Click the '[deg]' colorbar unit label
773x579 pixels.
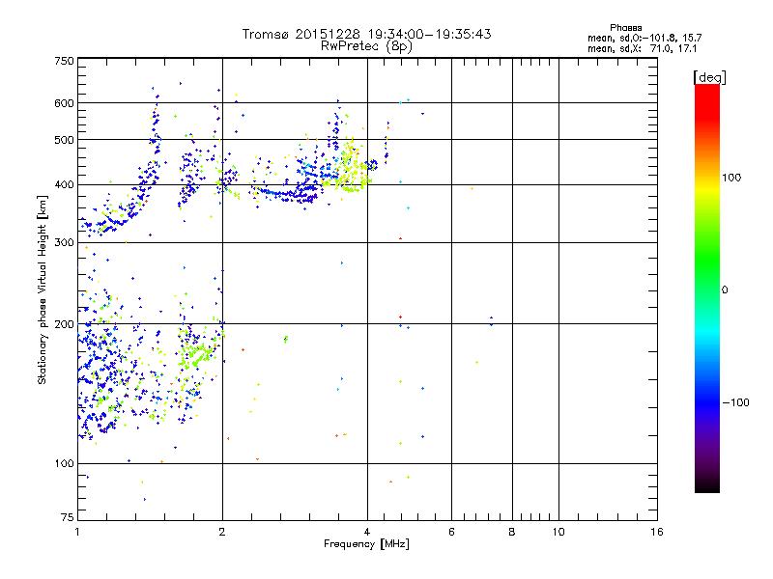pos(709,77)
